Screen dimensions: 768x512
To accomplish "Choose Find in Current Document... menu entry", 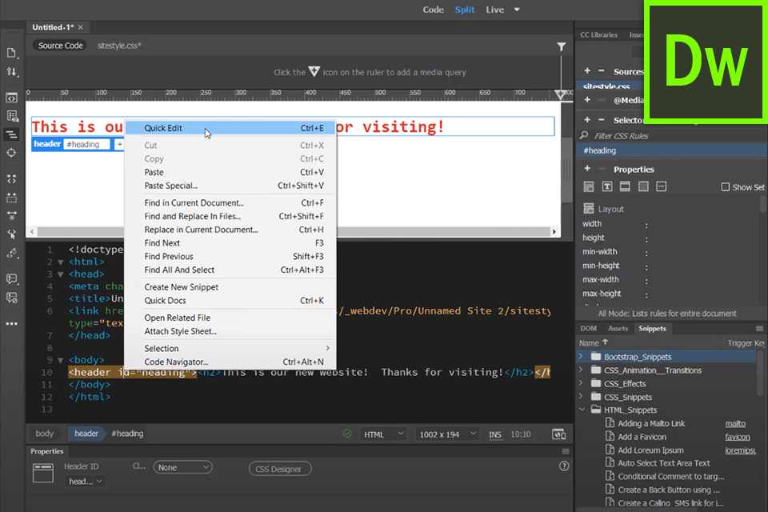I will click(x=230, y=203).
